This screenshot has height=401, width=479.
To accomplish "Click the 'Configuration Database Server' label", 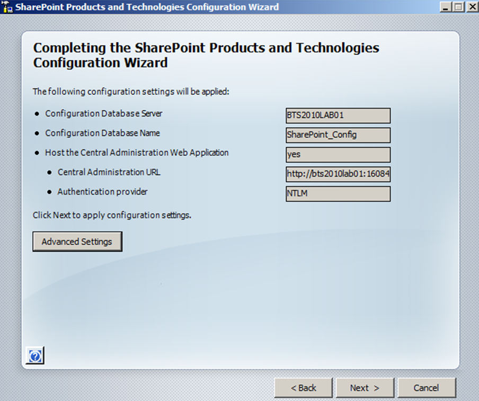I will (x=103, y=113).
